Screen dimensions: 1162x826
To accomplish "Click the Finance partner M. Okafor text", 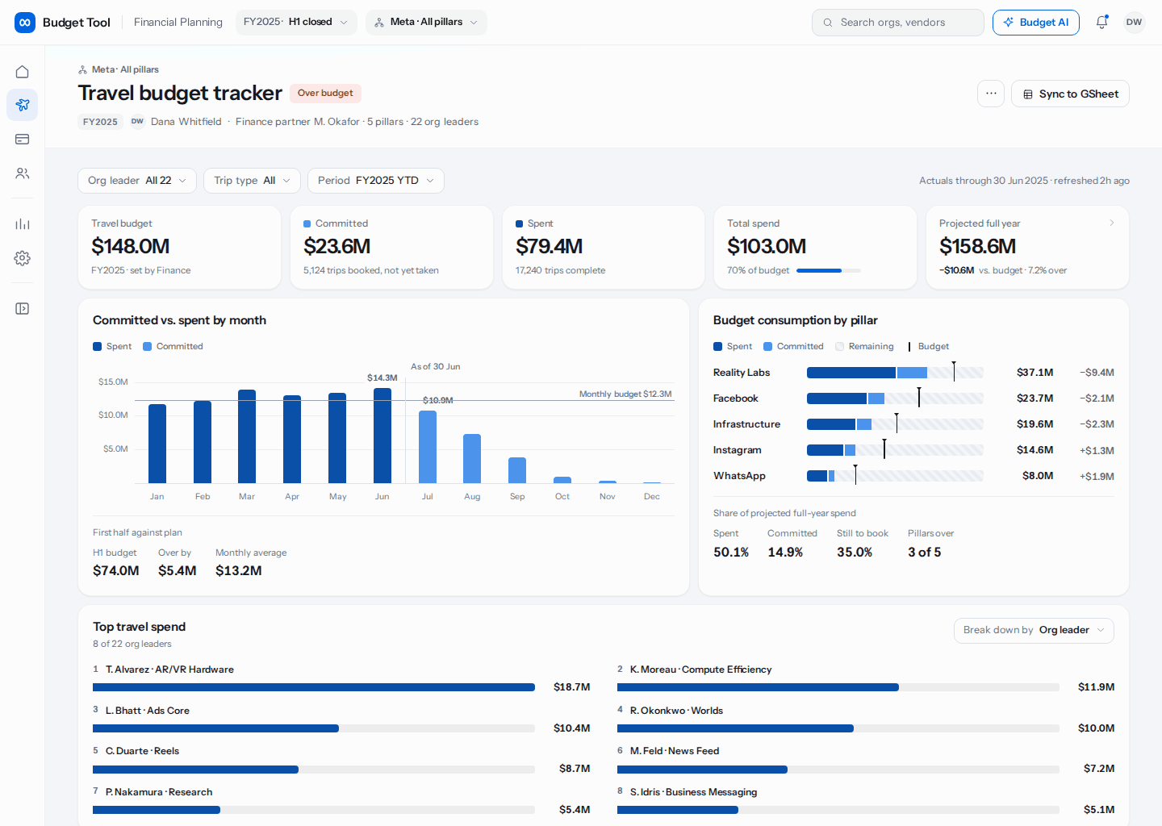I will (x=298, y=122).
